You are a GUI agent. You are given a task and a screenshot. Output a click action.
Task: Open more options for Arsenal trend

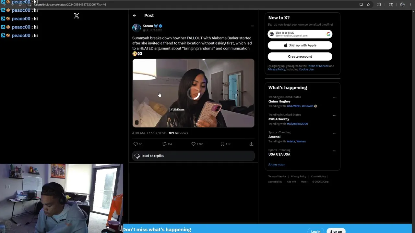(335, 133)
